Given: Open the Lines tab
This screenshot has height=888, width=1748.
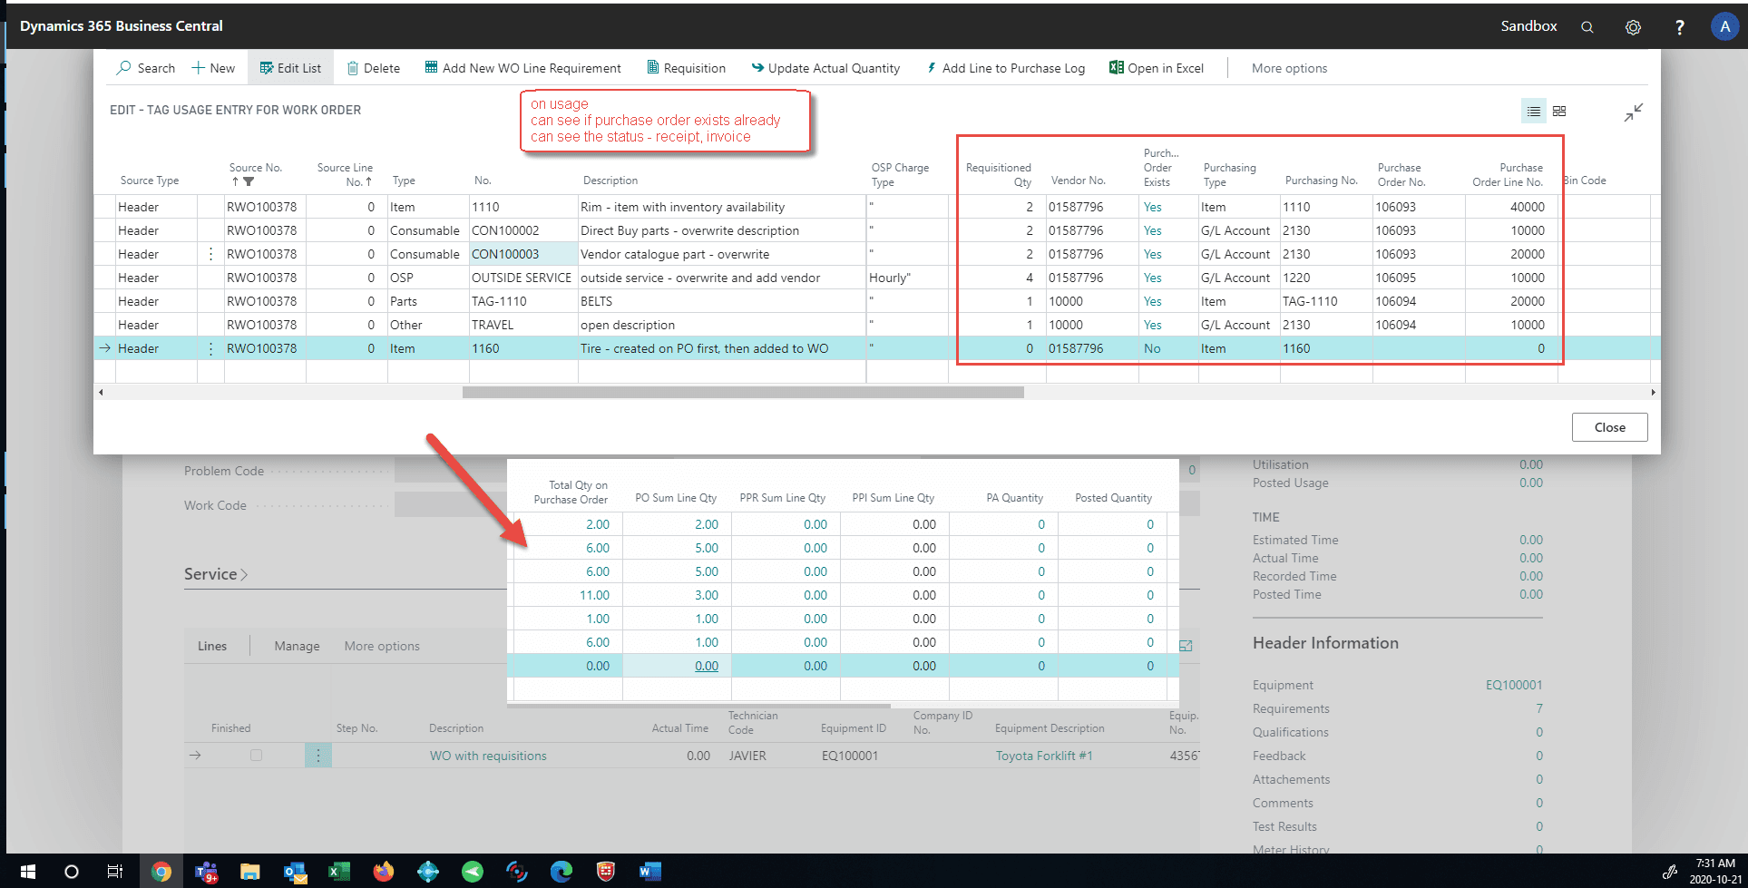Looking at the screenshot, I should coord(212,646).
